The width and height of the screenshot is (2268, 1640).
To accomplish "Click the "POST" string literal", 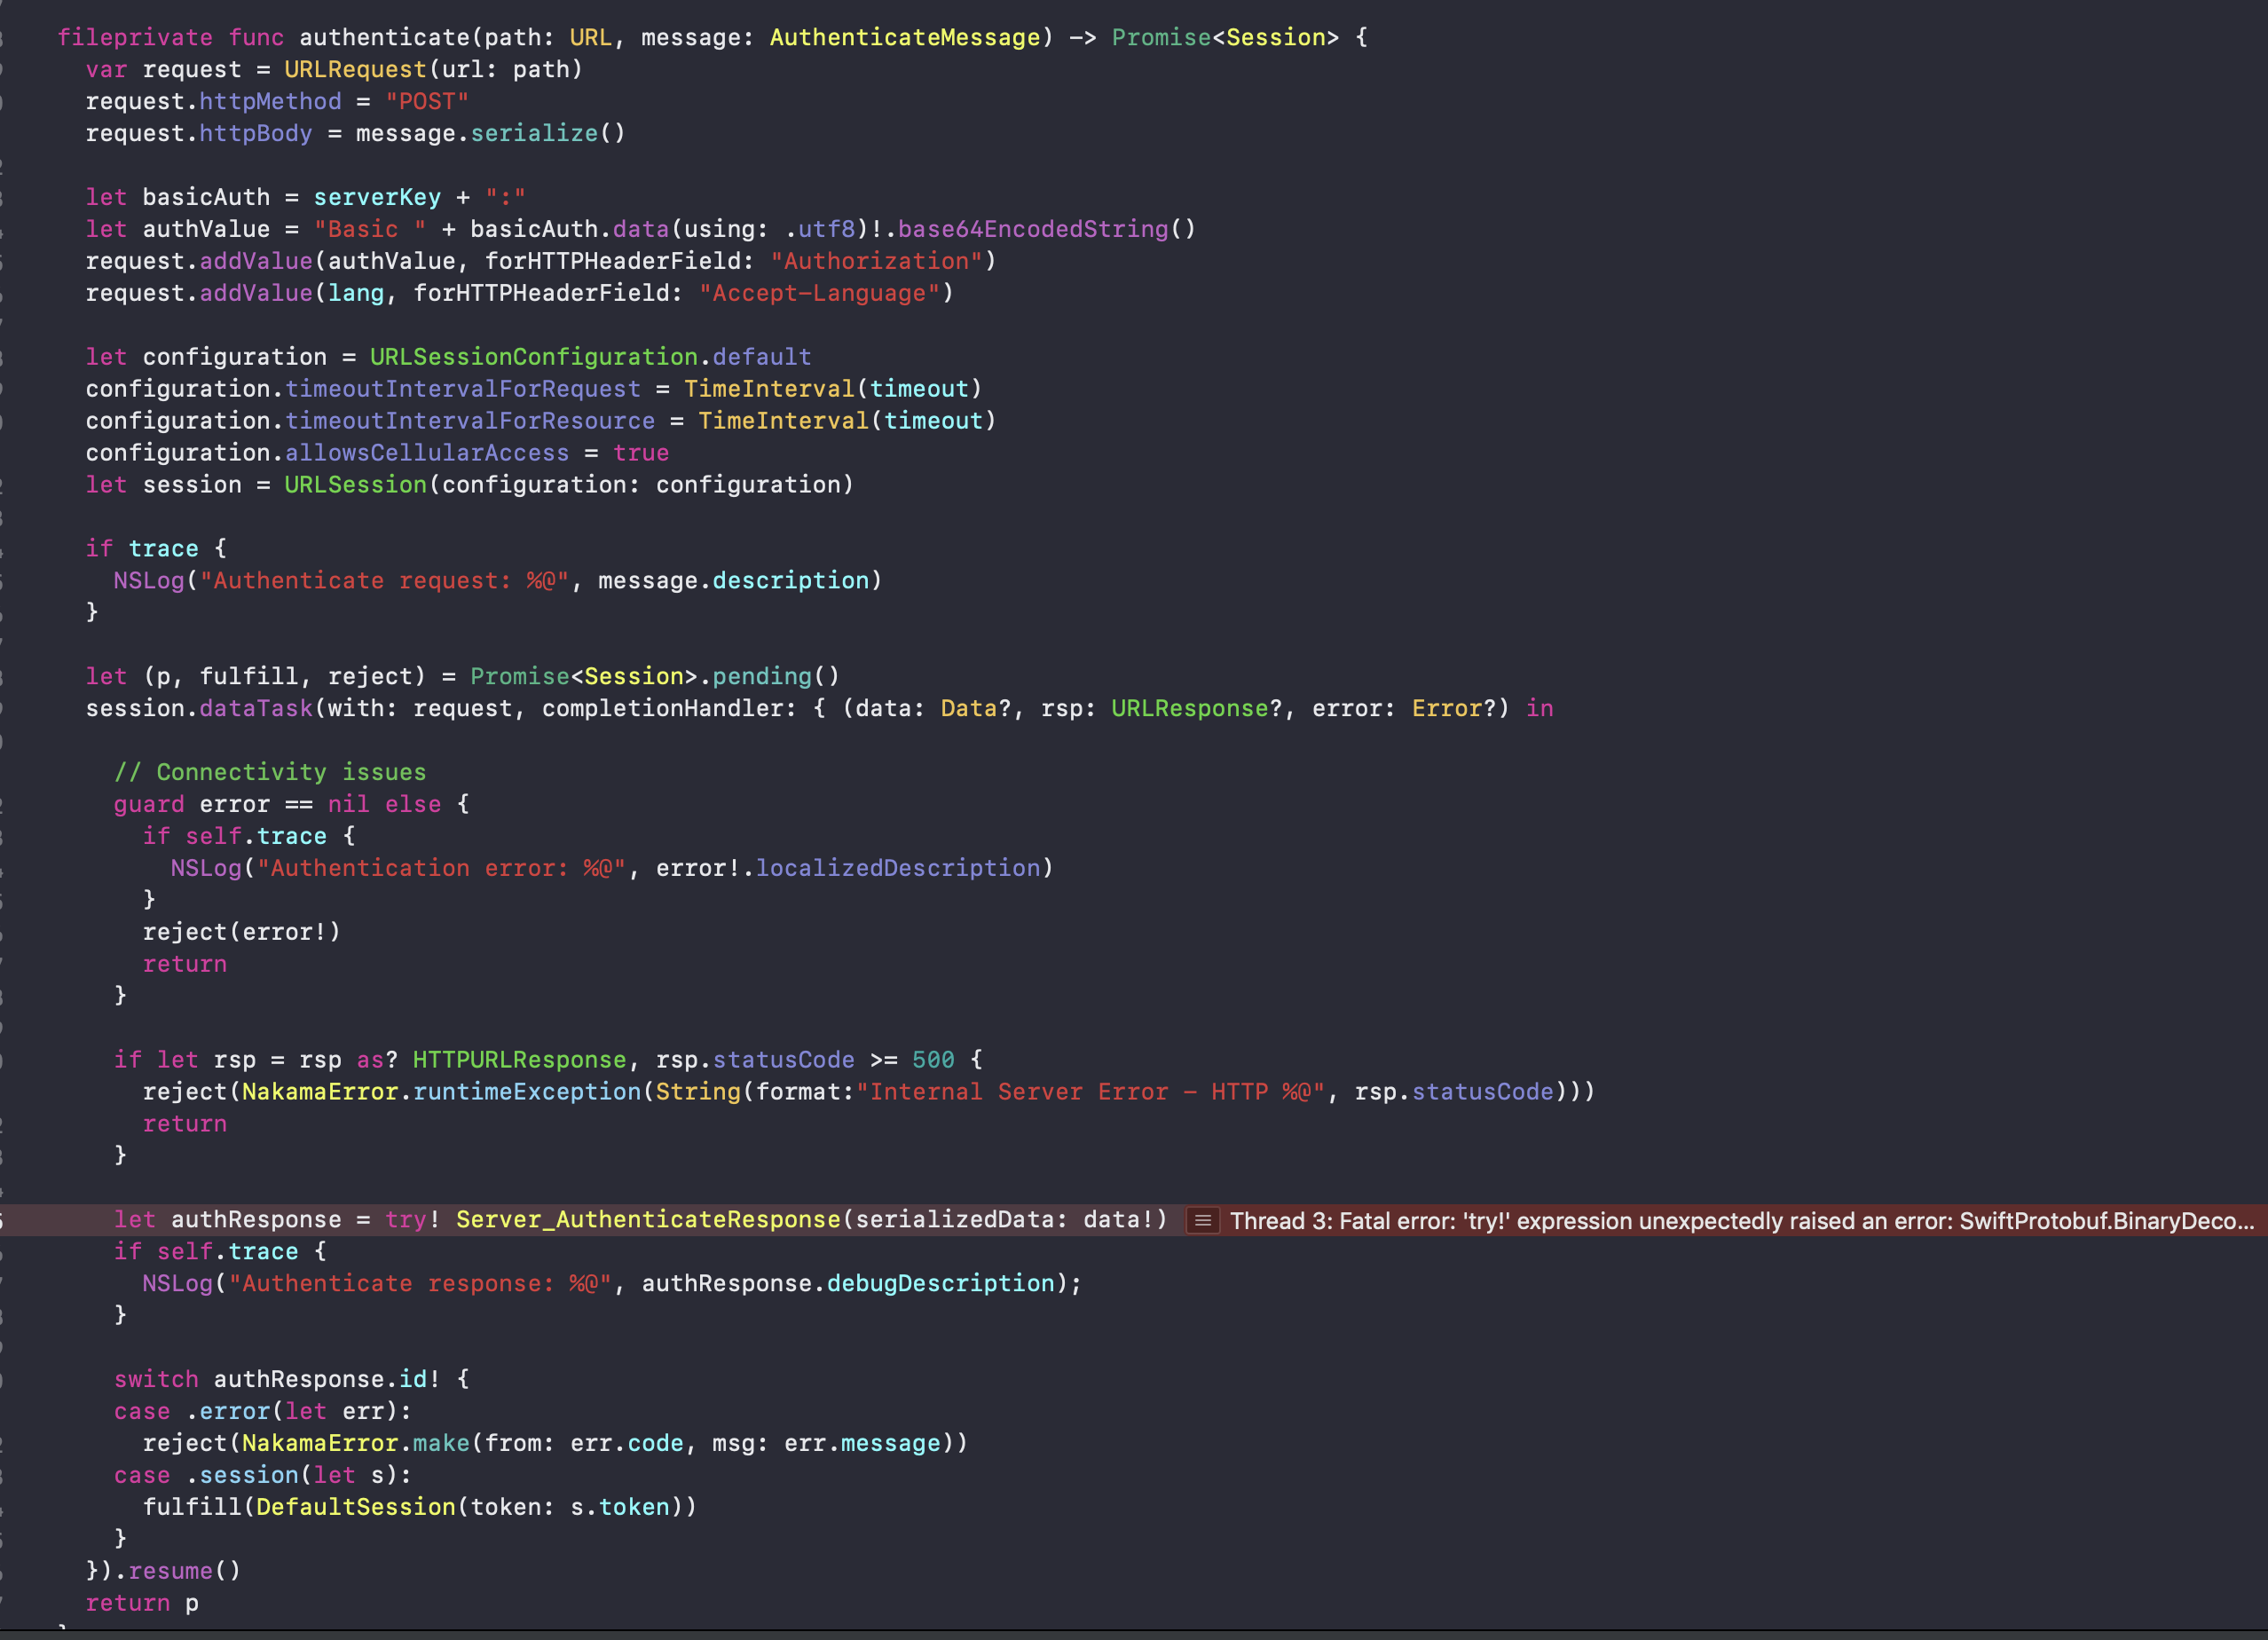I will click(427, 101).
